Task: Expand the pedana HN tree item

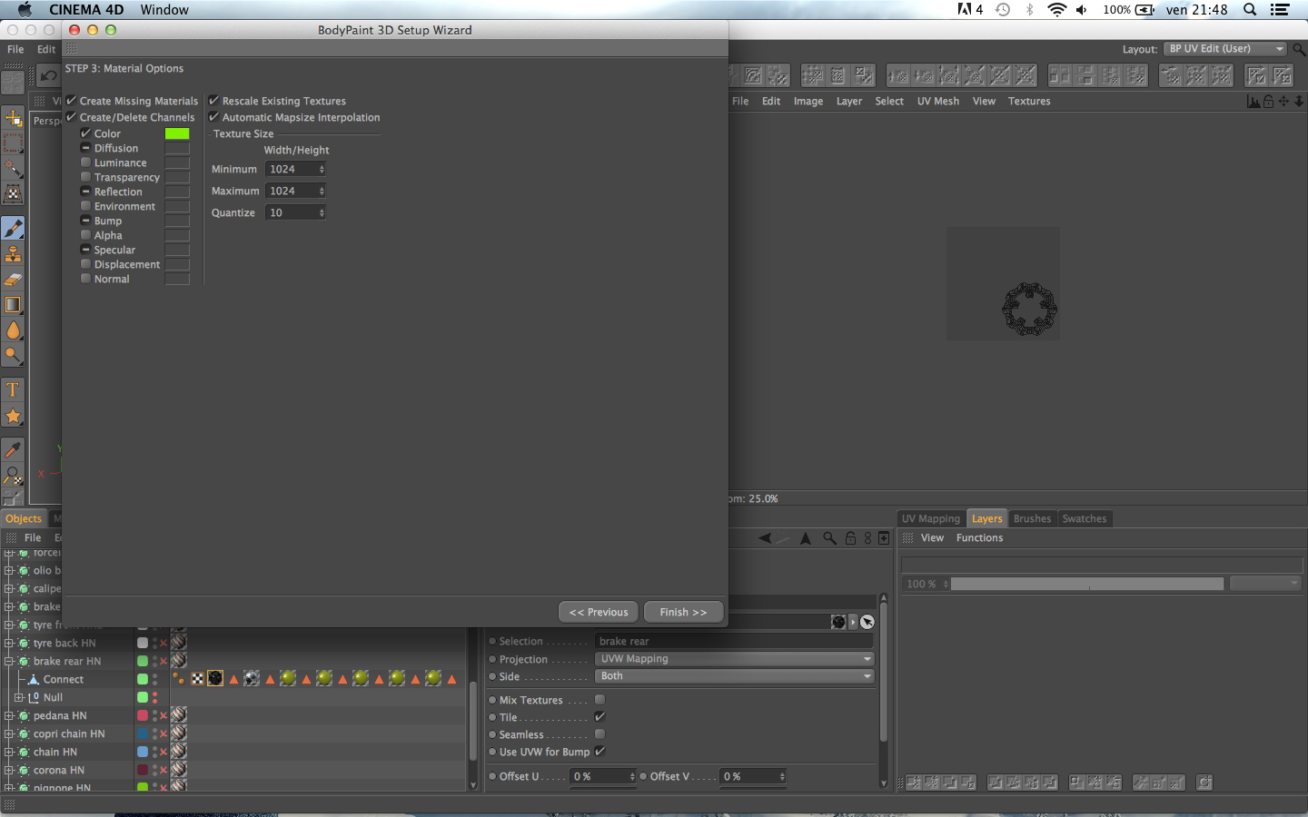Action: pyautogui.click(x=9, y=716)
